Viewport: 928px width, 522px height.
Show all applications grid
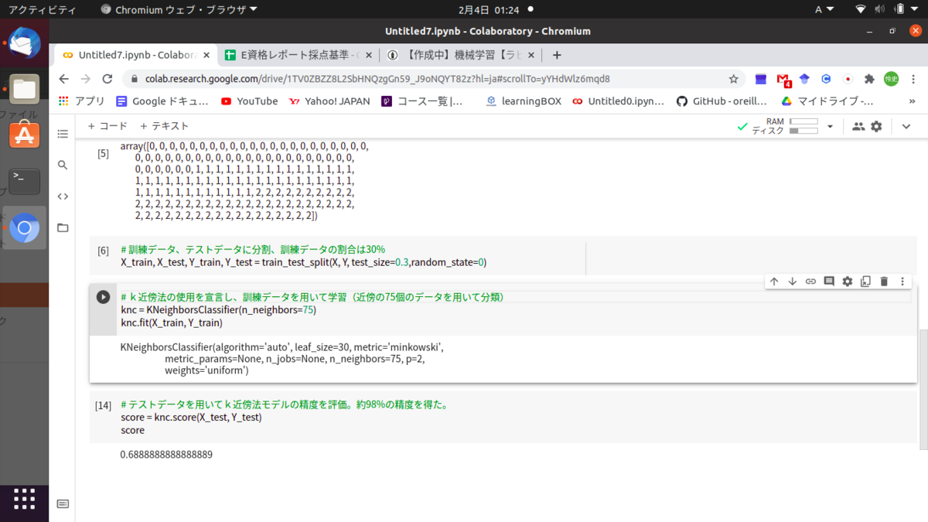[24, 499]
